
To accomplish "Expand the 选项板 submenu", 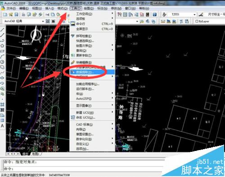I will tap(92, 18).
